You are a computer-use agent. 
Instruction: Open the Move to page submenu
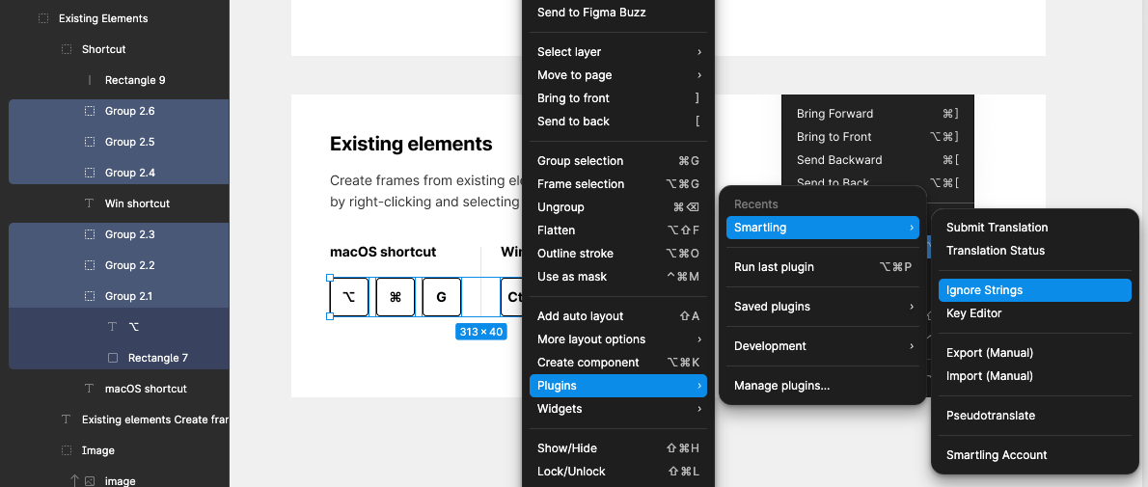[618, 74]
